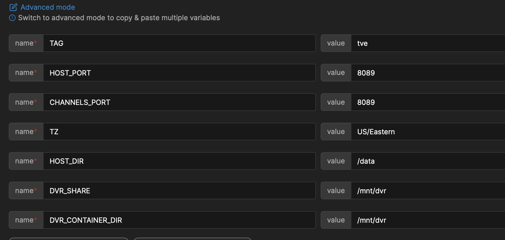Focus the /data value field
Screen dimensions: 505x240
tap(428, 161)
